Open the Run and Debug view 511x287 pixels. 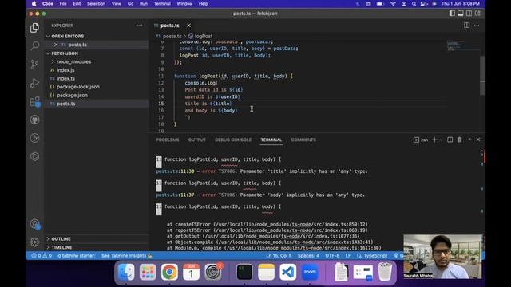[34, 83]
